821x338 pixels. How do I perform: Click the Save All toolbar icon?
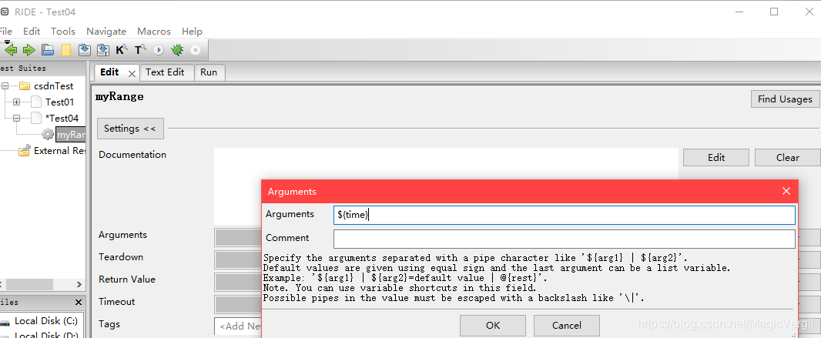[x=103, y=50]
